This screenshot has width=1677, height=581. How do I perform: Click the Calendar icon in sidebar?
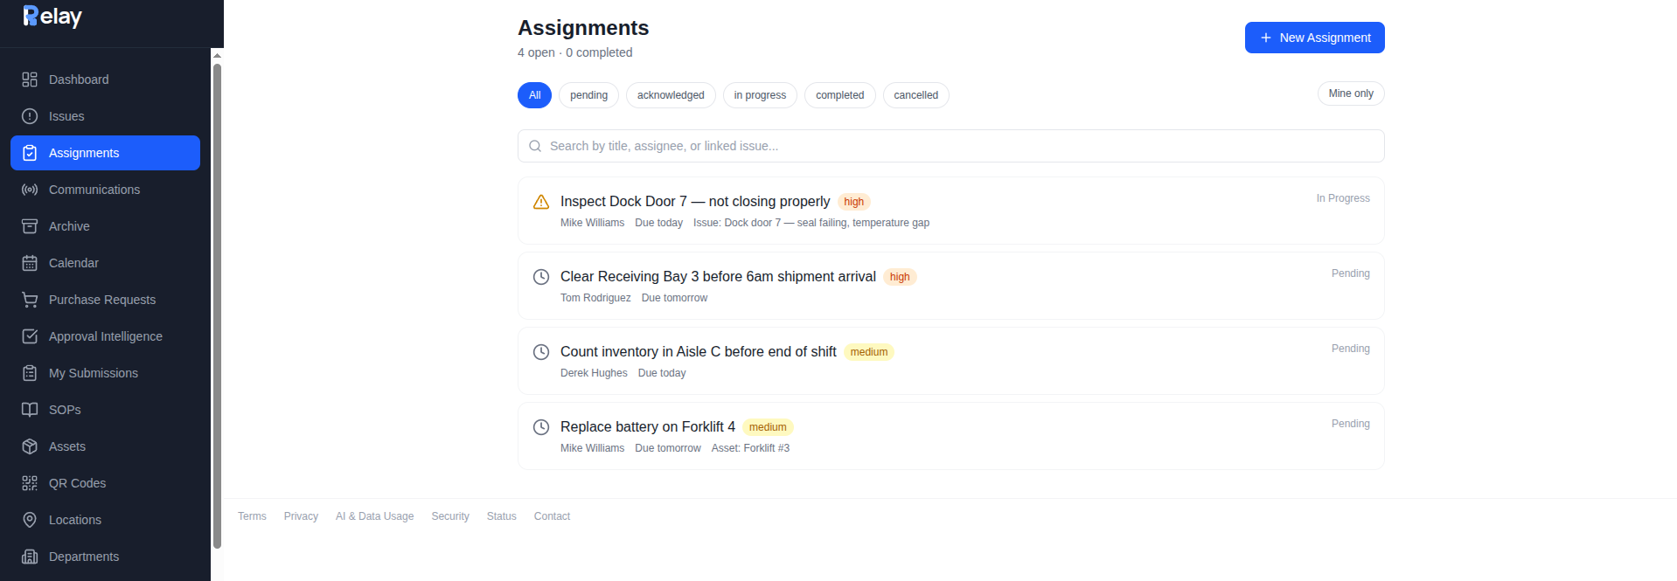click(30, 263)
